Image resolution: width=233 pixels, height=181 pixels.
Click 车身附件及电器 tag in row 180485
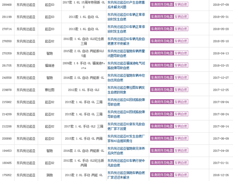point(162,163)
